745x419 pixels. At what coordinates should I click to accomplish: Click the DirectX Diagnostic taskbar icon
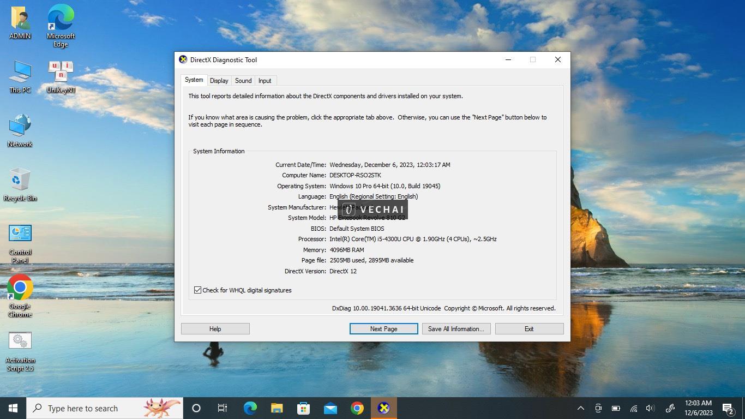coord(383,408)
